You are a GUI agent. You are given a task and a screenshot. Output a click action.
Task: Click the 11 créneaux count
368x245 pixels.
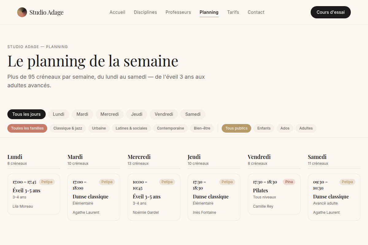(x=318, y=164)
